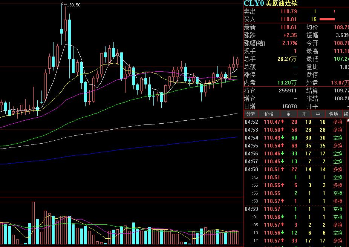
Task: Click the CLY0 美原油连续 title
Action: pos(271,3)
